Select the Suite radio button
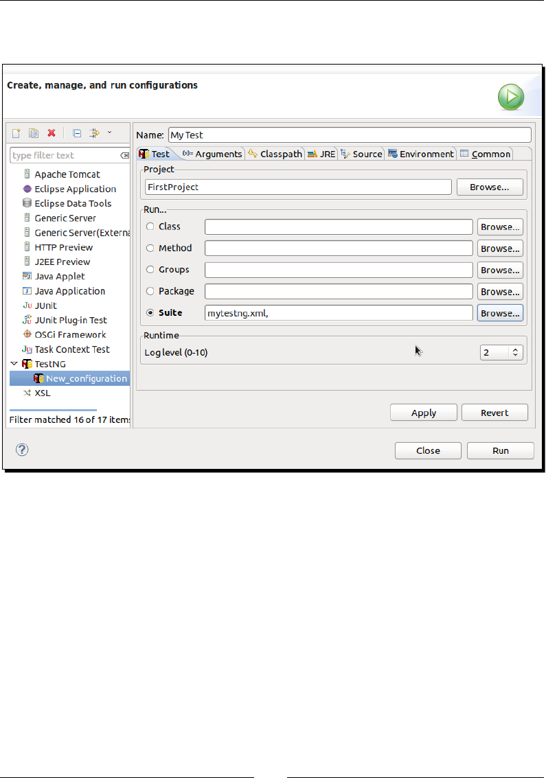This screenshot has width=546, height=784. [150, 312]
